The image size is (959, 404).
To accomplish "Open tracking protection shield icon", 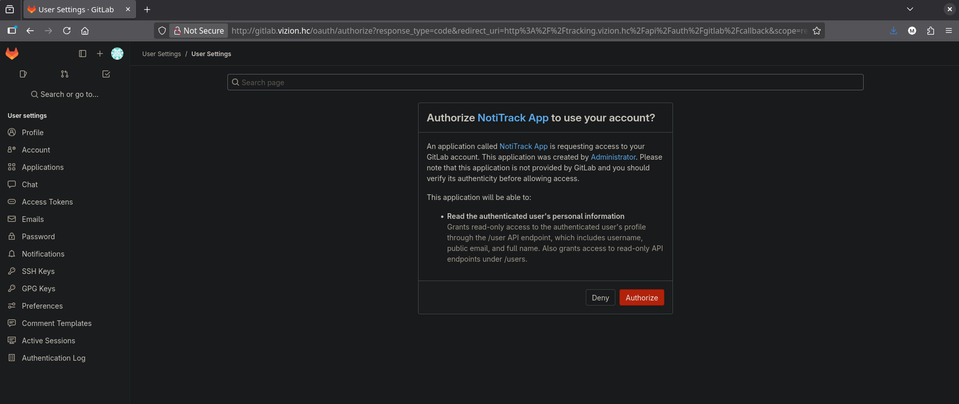I will (x=162, y=31).
